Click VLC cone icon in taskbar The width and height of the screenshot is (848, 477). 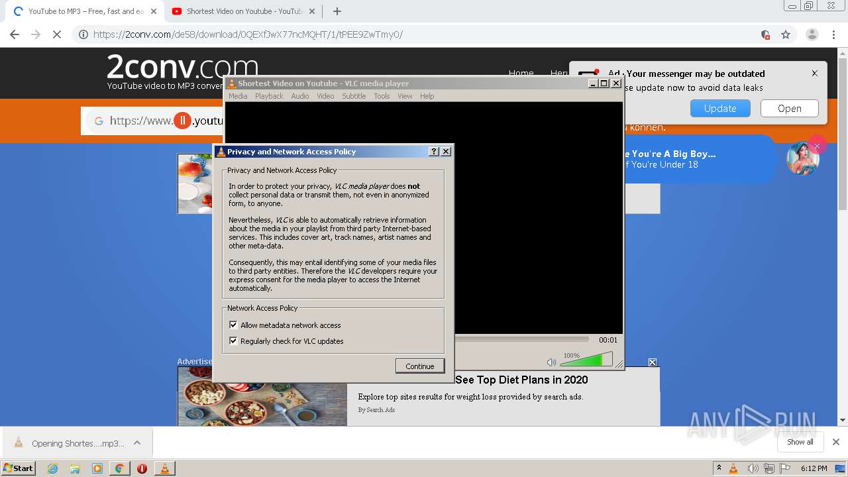click(x=164, y=468)
